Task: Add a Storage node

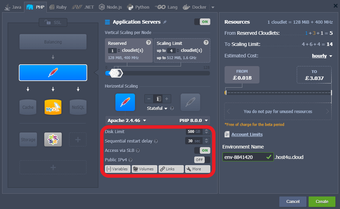Action: click(x=28, y=139)
